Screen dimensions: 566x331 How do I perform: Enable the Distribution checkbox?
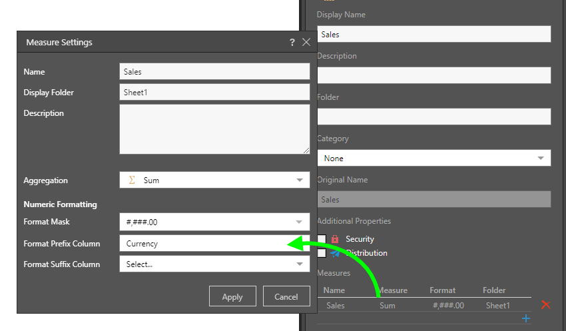click(x=322, y=253)
